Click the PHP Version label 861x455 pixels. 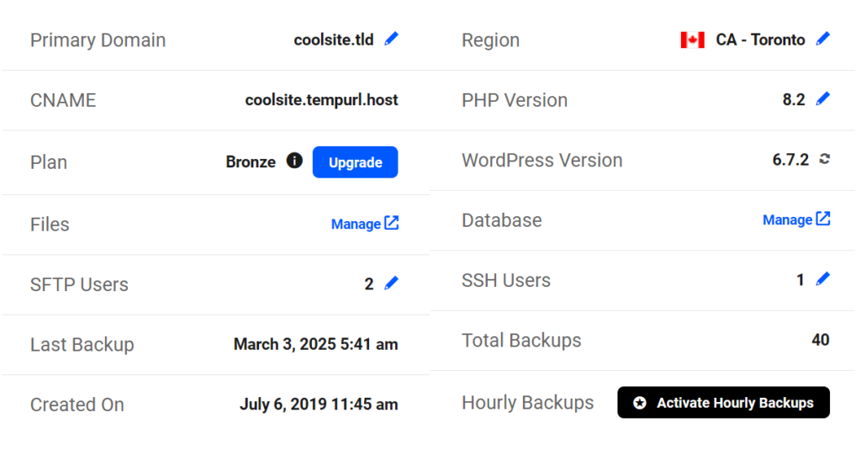pyautogui.click(x=515, y=100)
